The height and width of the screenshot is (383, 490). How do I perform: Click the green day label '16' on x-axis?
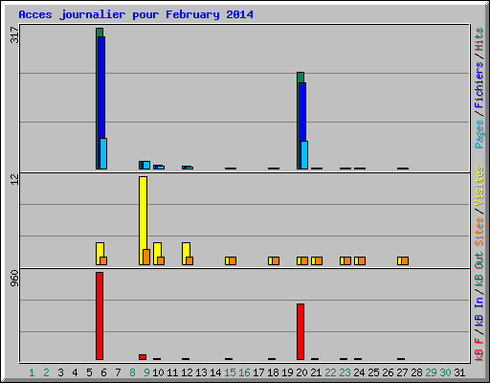(244, 372)
